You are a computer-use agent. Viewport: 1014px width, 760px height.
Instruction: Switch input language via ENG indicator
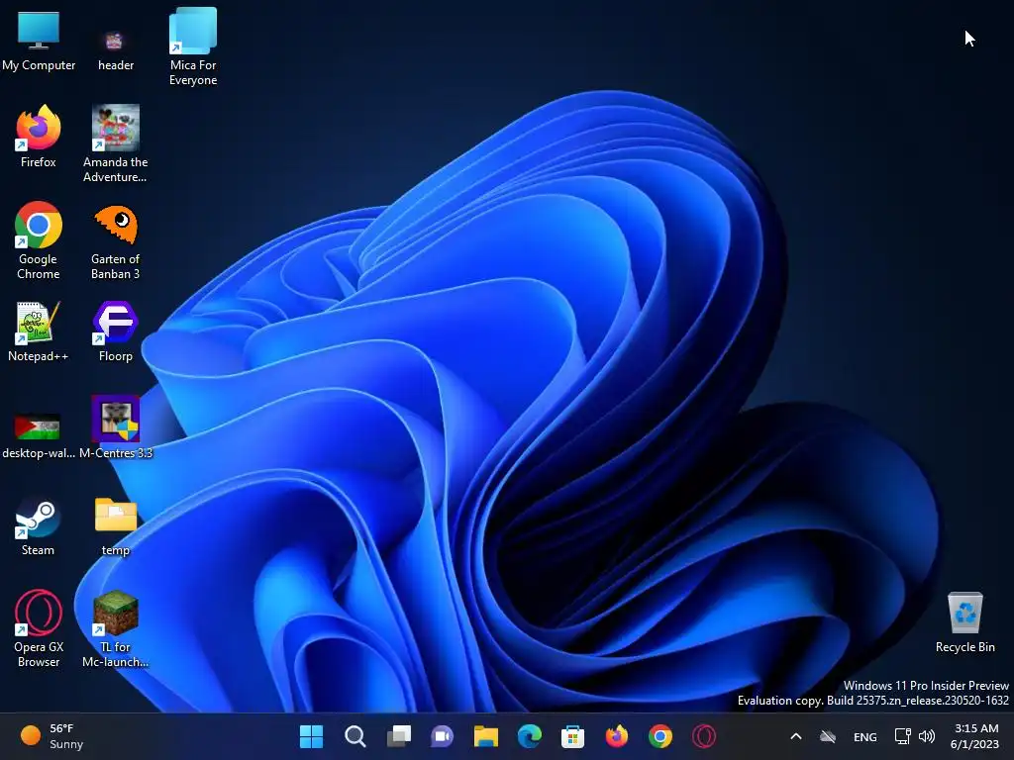tap(865, 736)
